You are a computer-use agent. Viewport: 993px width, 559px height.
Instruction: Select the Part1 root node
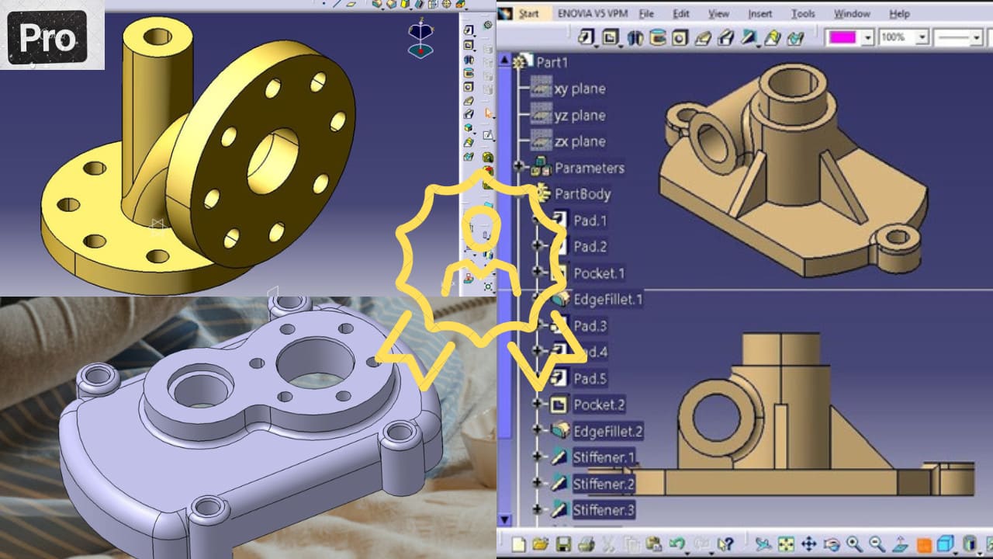[552, 62]
